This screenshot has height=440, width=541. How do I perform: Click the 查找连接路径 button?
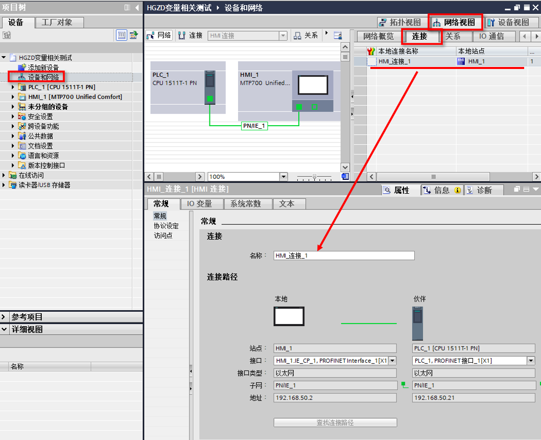(x=335, y=423)
